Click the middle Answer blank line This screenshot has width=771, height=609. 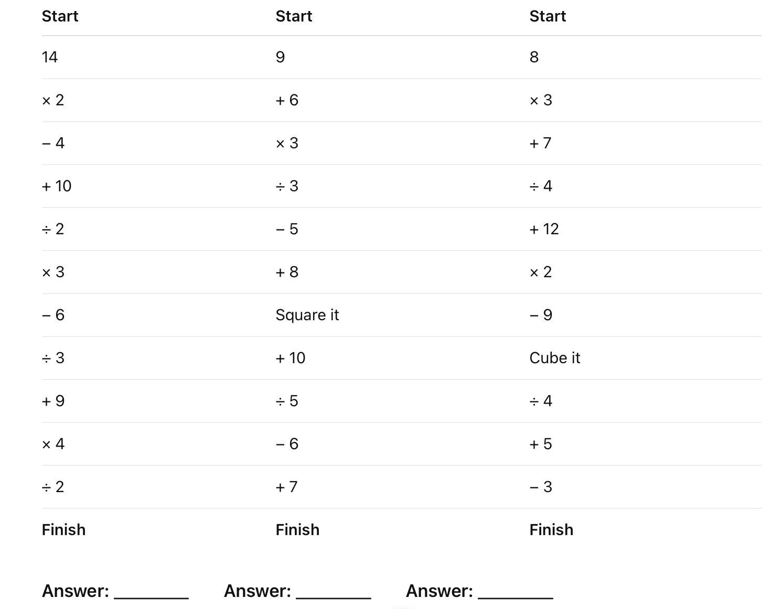pyautogui.click(x=333, y=592)
